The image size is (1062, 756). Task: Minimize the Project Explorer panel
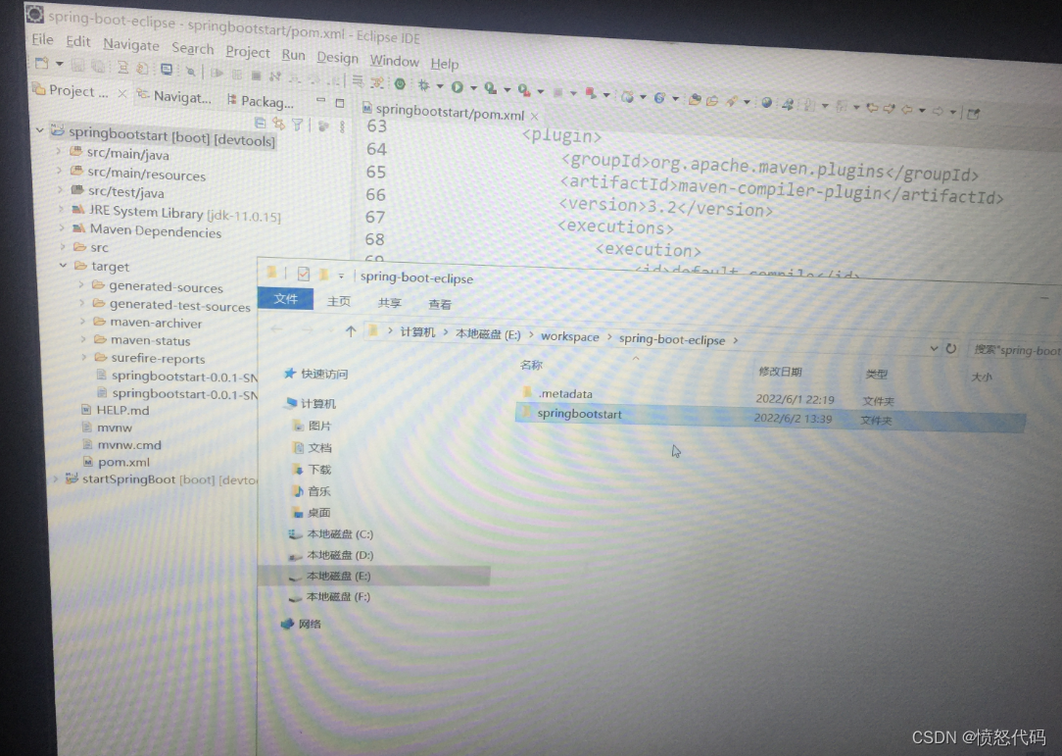(x=320, y=100)
